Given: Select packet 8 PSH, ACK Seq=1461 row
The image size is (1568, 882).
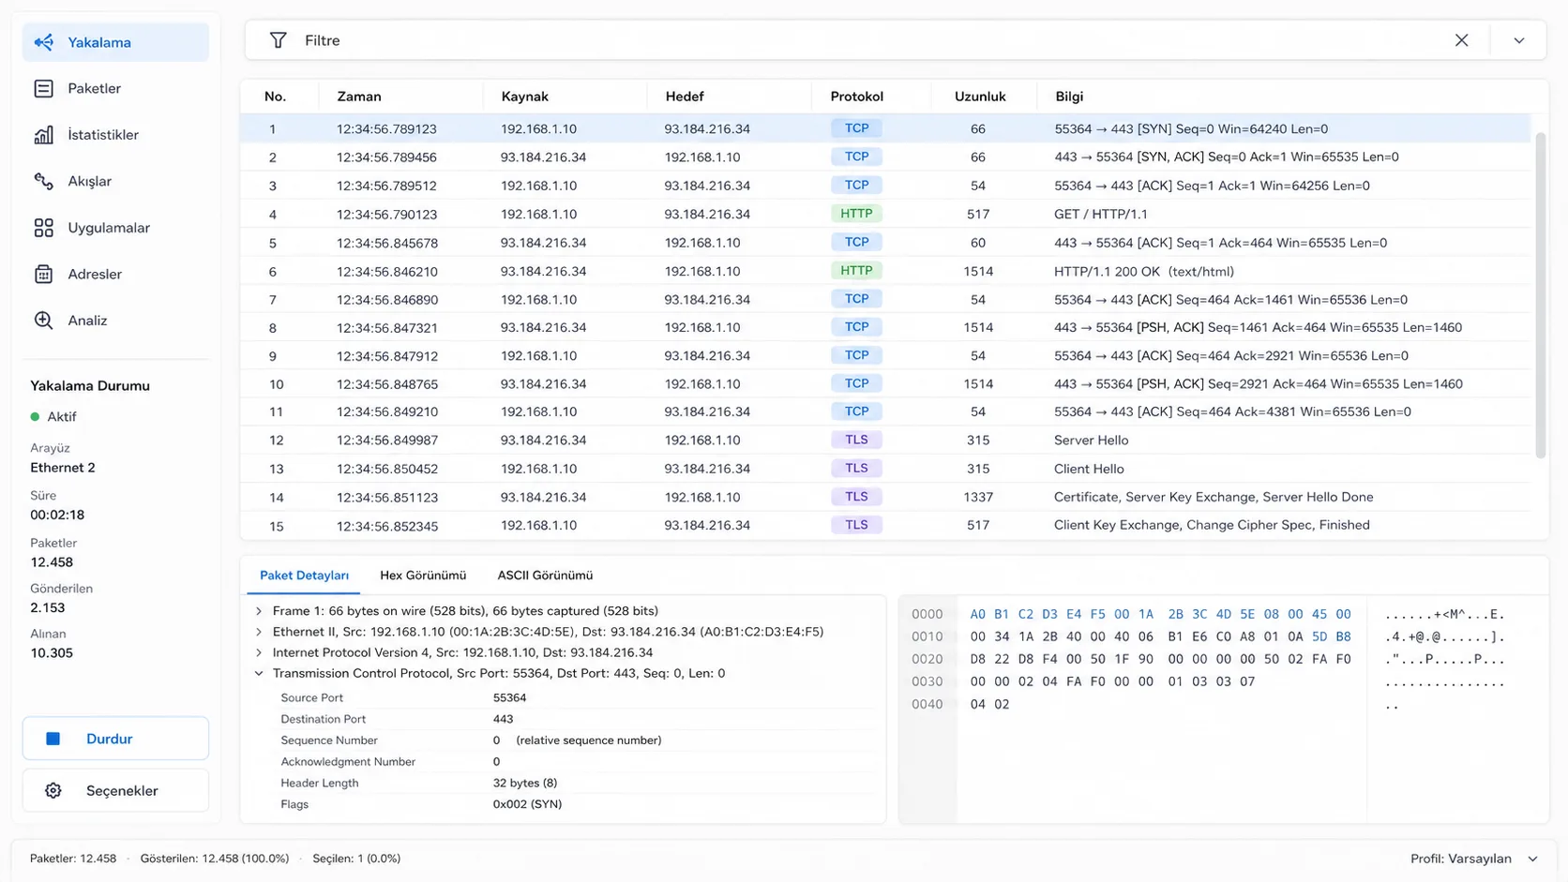Looking at the screenshot, I should coord(885,327).
